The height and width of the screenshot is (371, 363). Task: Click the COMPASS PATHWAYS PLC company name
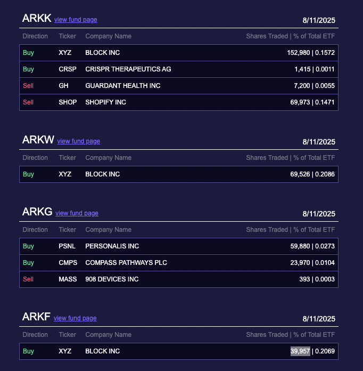(126, 263)
